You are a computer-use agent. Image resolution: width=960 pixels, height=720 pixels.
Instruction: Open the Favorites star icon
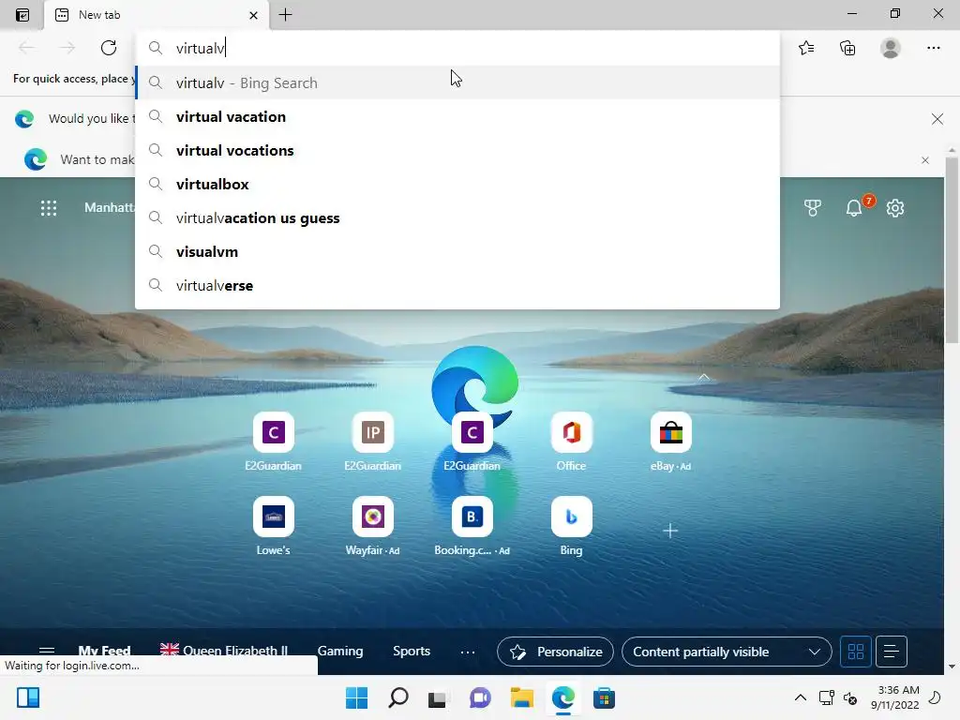pos(806,48)
